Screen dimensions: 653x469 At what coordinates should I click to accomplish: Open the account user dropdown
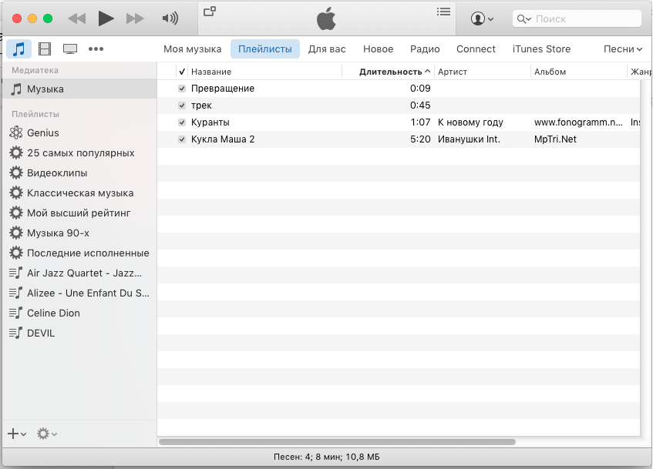[482, 18]
